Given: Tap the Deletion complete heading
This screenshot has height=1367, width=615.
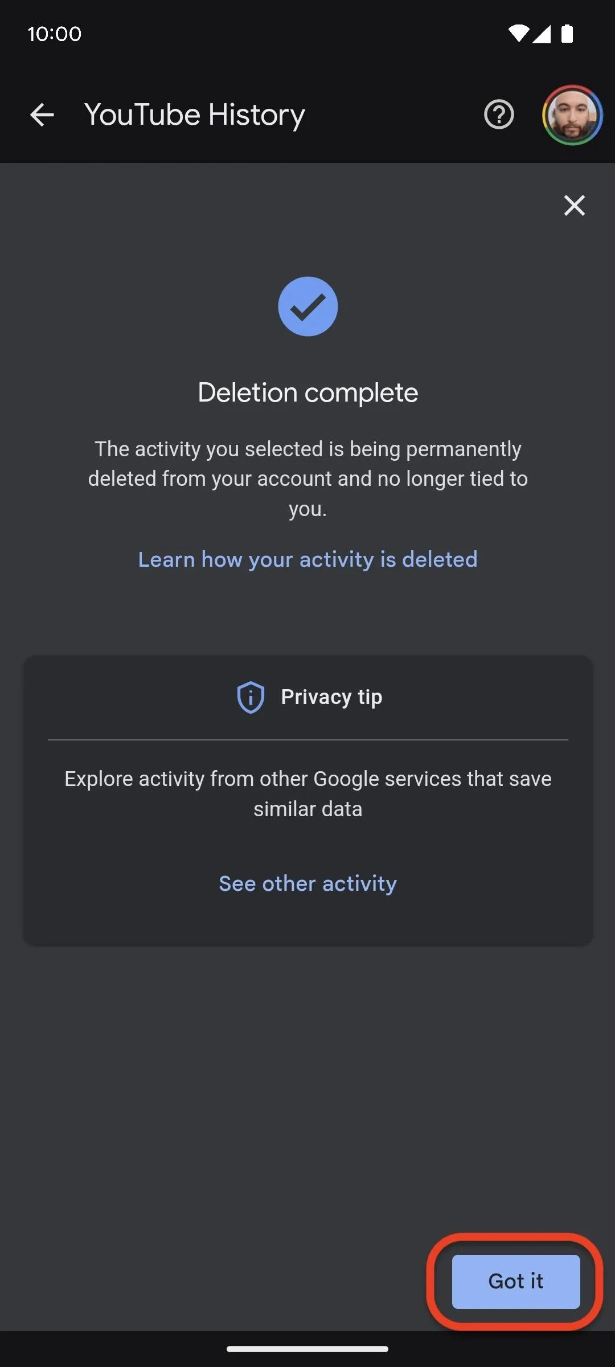Looking at the screenshot, I should click(x=307, y=392).
